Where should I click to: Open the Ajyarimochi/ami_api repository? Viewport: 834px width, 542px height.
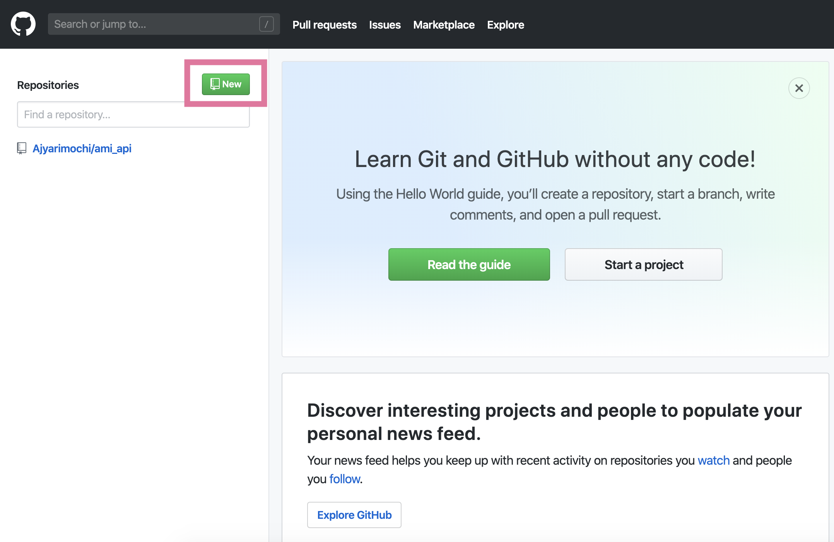click(x=82, y=148)
